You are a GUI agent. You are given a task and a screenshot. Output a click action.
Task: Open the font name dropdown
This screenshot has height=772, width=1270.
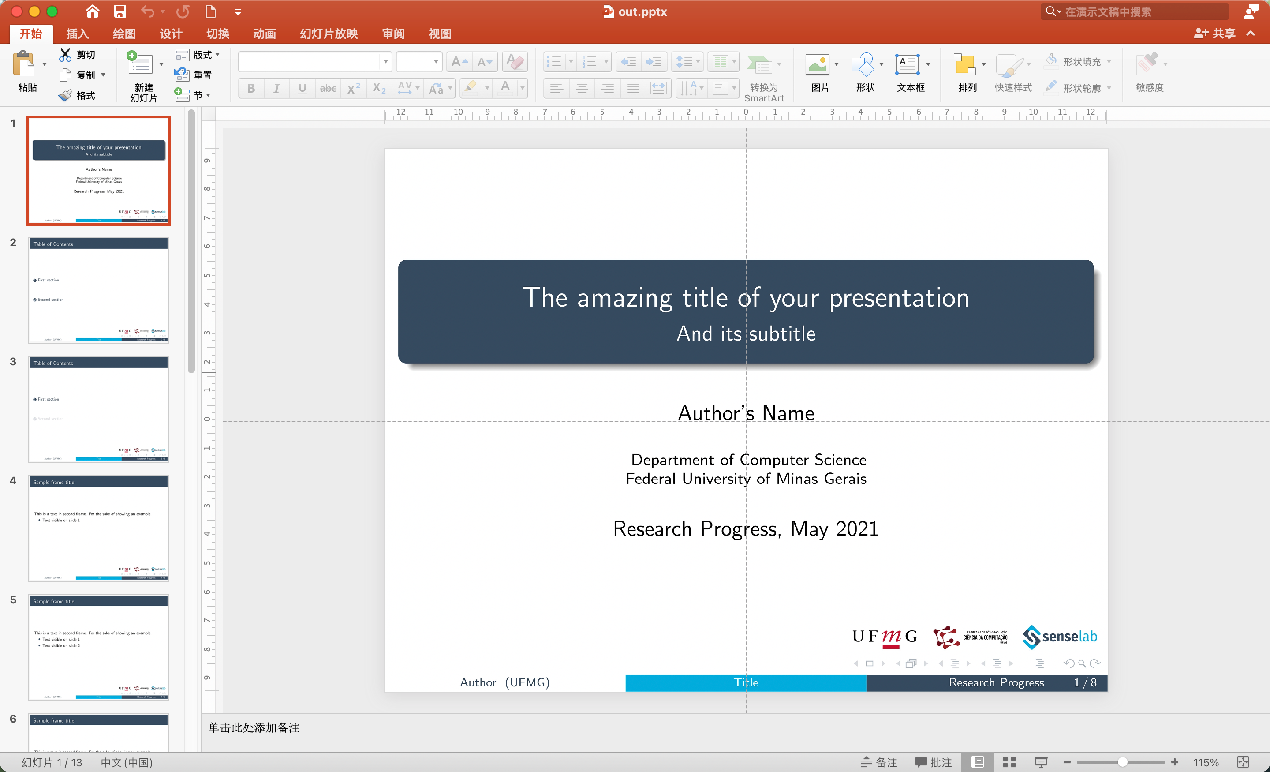(x=385, y=62)
